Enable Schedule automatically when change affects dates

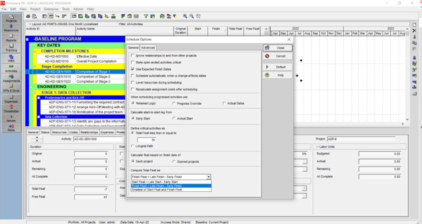click(132, 76)
